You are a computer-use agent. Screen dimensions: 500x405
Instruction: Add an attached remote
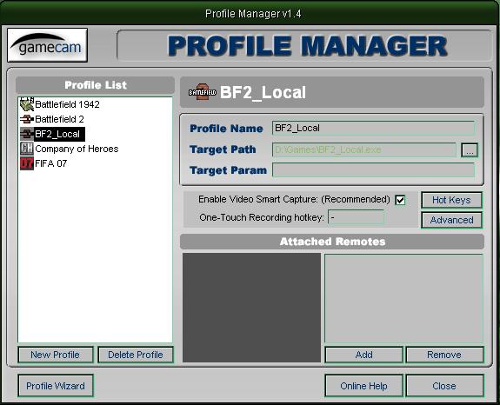point(363,355)
